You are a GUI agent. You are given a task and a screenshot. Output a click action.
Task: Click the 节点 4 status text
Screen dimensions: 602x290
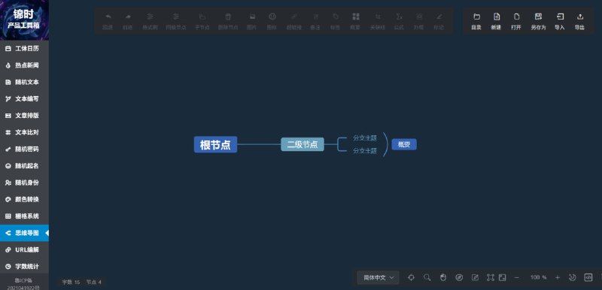click(x=93, y=282)
